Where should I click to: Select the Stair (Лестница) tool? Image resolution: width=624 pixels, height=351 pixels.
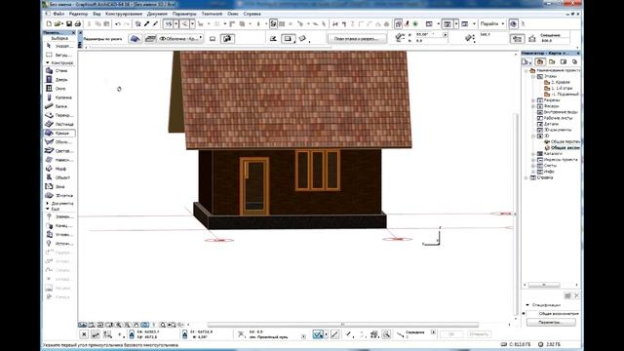click(58, 124)
